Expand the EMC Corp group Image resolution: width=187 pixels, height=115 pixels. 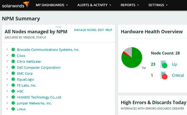[7, 73]
